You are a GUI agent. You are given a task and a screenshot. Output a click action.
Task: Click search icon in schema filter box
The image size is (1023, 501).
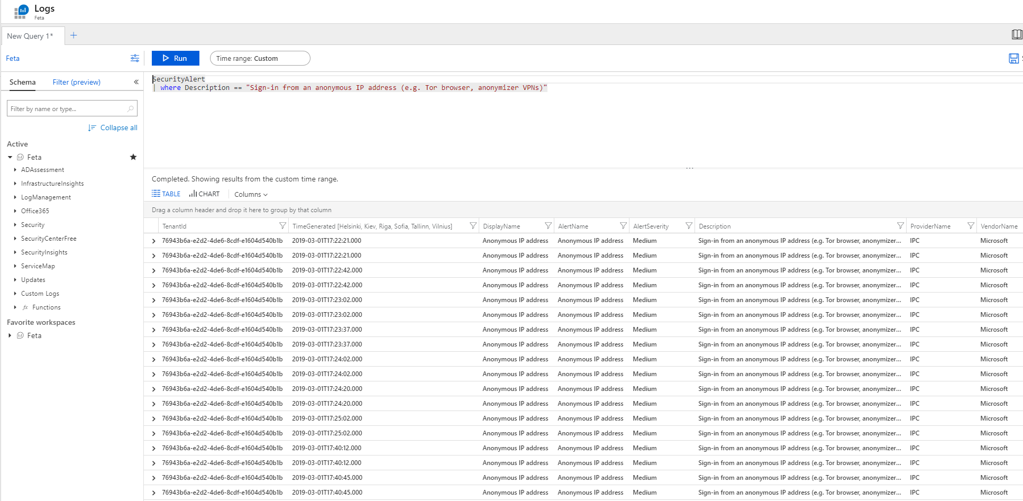[130, 108]
